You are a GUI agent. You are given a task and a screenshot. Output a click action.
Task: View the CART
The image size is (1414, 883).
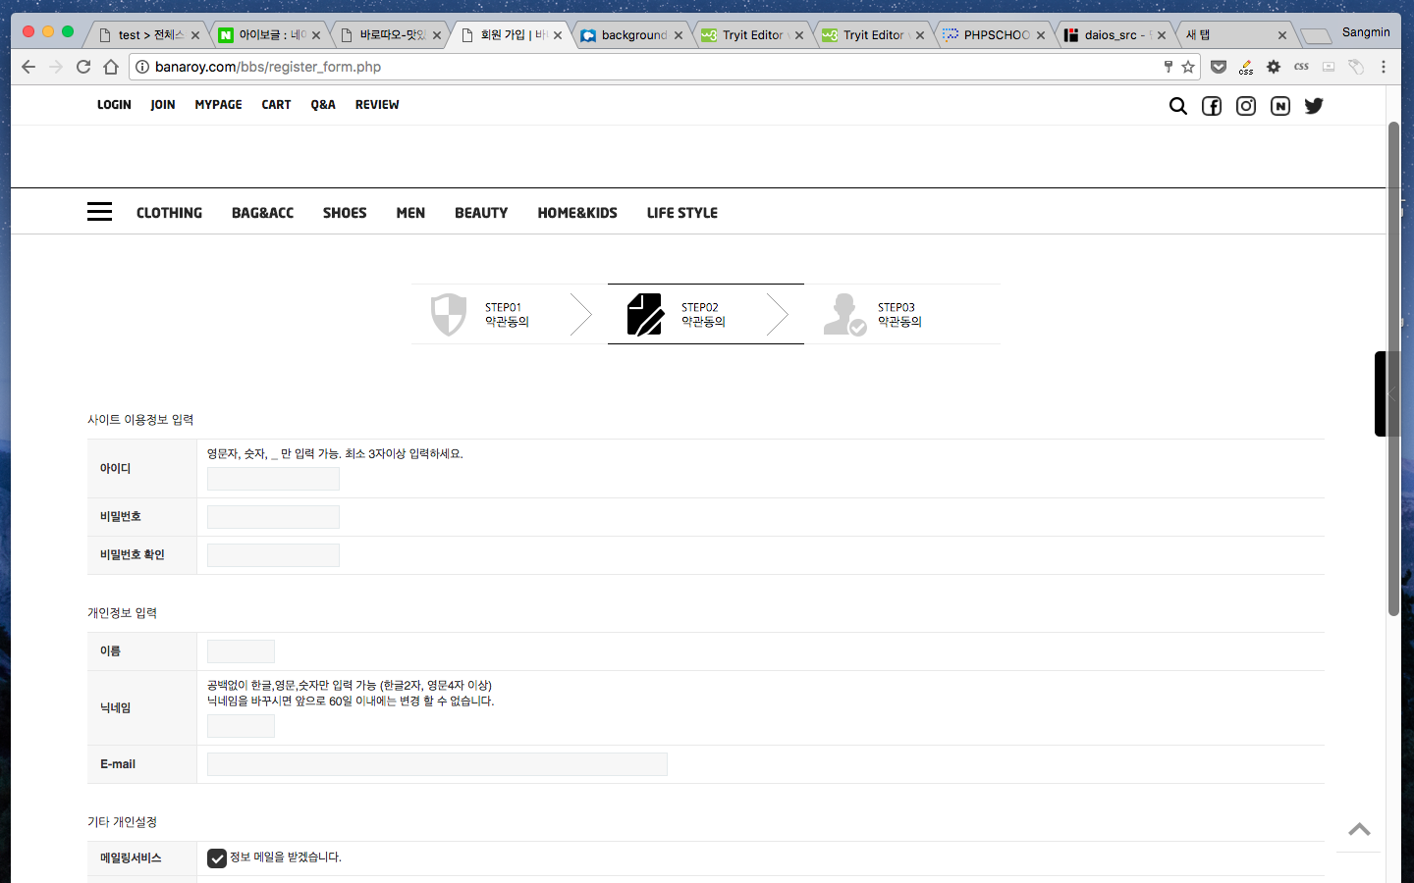coord(276,105)
